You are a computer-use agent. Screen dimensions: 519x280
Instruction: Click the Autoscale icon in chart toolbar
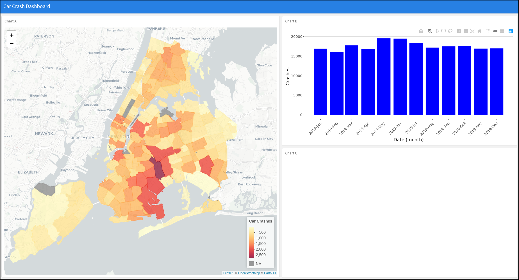[x=472, y=31]
